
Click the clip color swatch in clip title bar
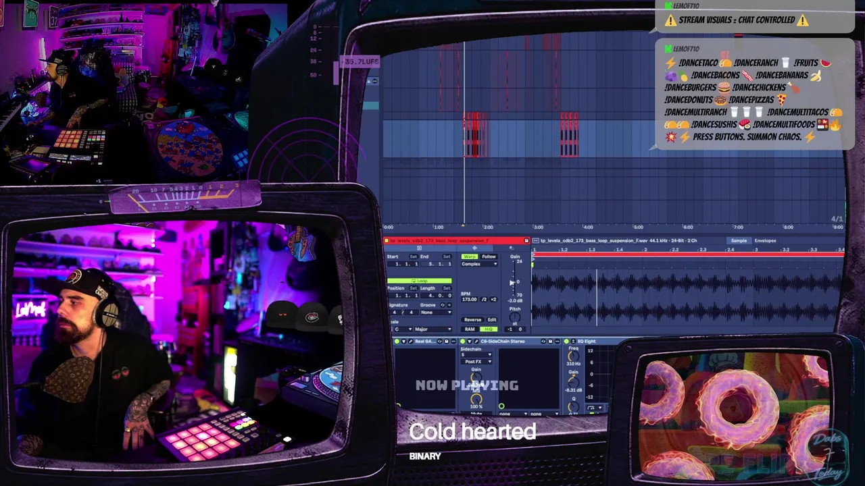point(387,240)
